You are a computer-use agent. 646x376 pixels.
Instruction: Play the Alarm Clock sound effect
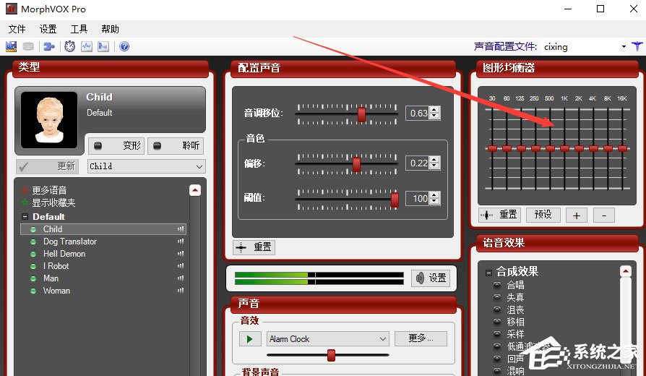pyautogui.click(x=250, y=338)
